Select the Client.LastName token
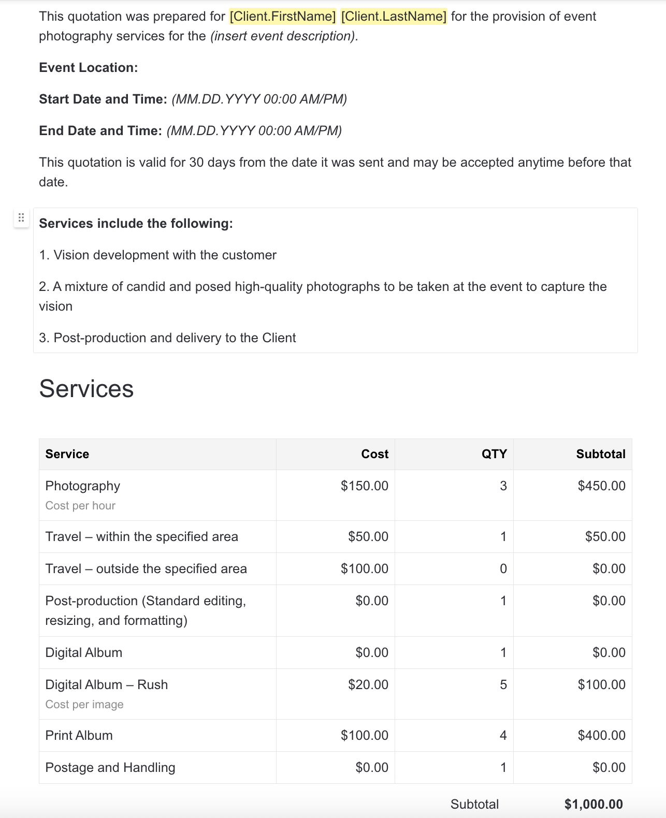Screen dimensions: 666x818 (394, 17)
